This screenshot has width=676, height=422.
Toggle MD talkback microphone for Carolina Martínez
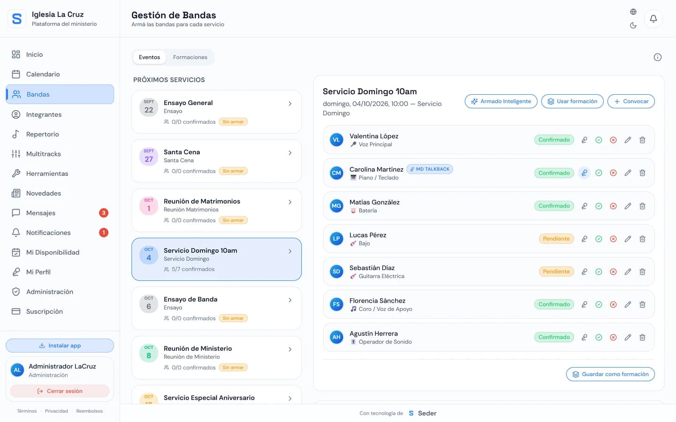pyautogui.click(x=584, y=173)
